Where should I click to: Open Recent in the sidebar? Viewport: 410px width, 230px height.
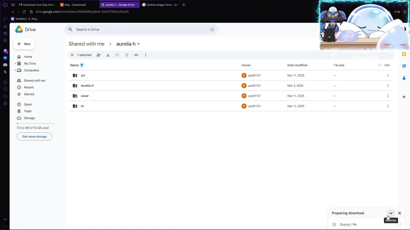coord(29,87)
